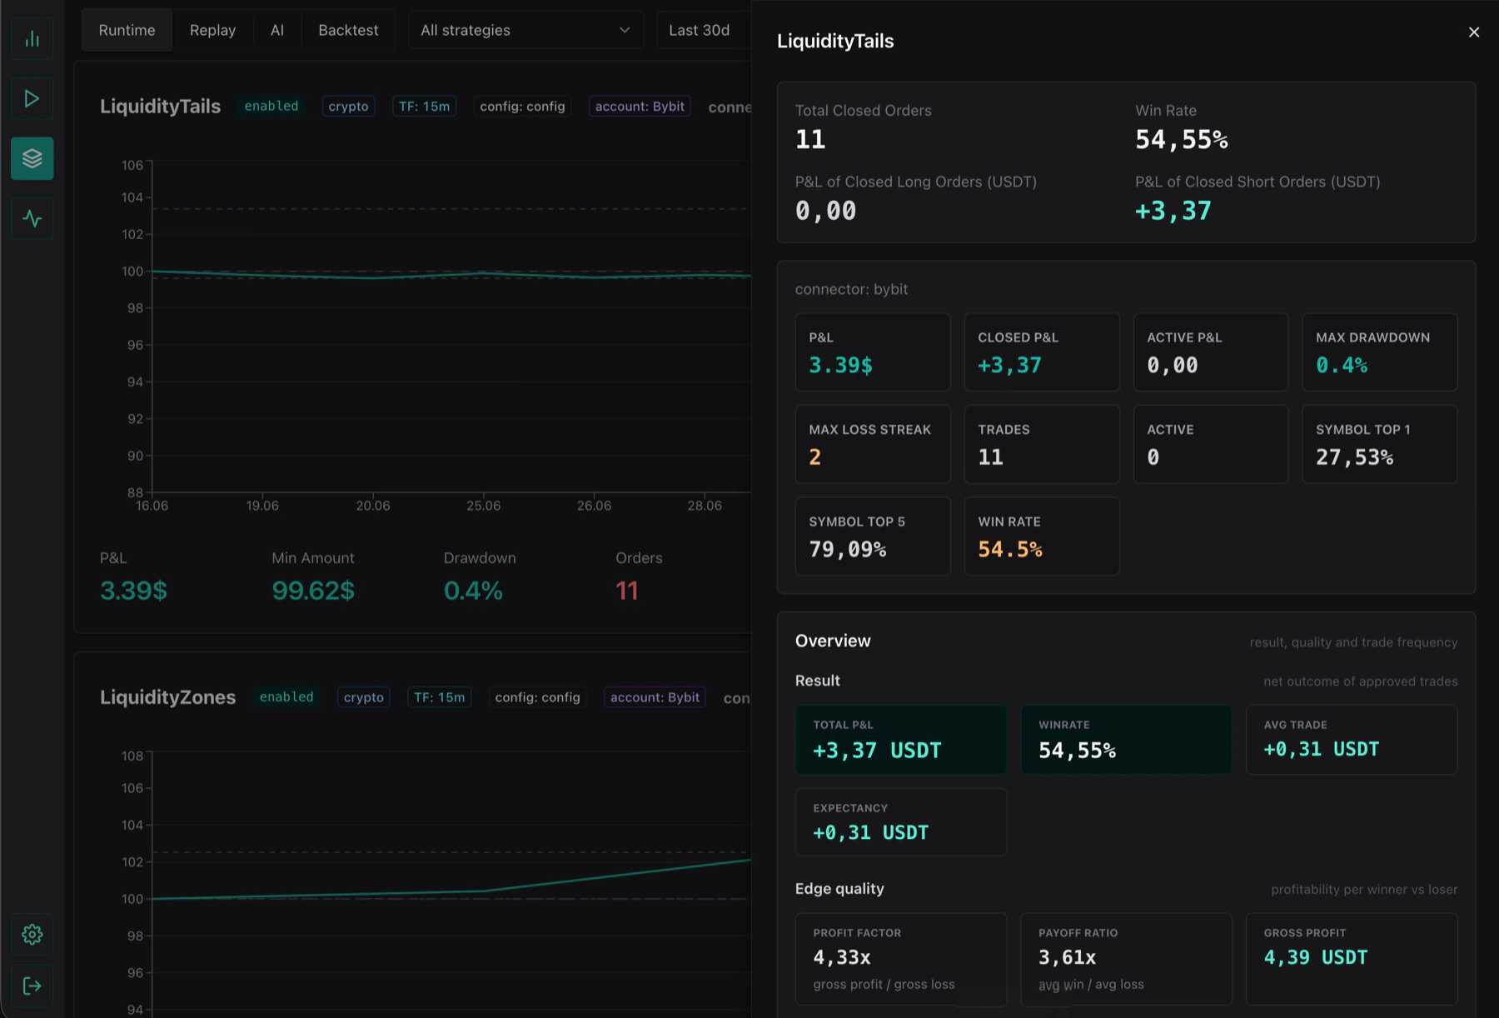
Task: Click the ACTIVE 0 metric card
Action: point(1211,444)
